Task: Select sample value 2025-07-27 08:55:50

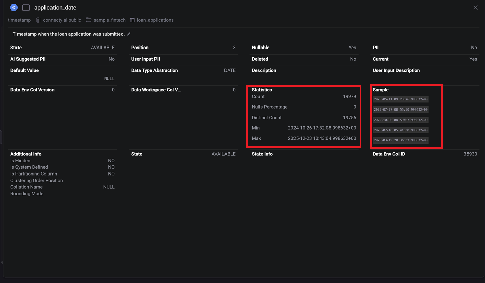Action: click(x=401, y=109)
